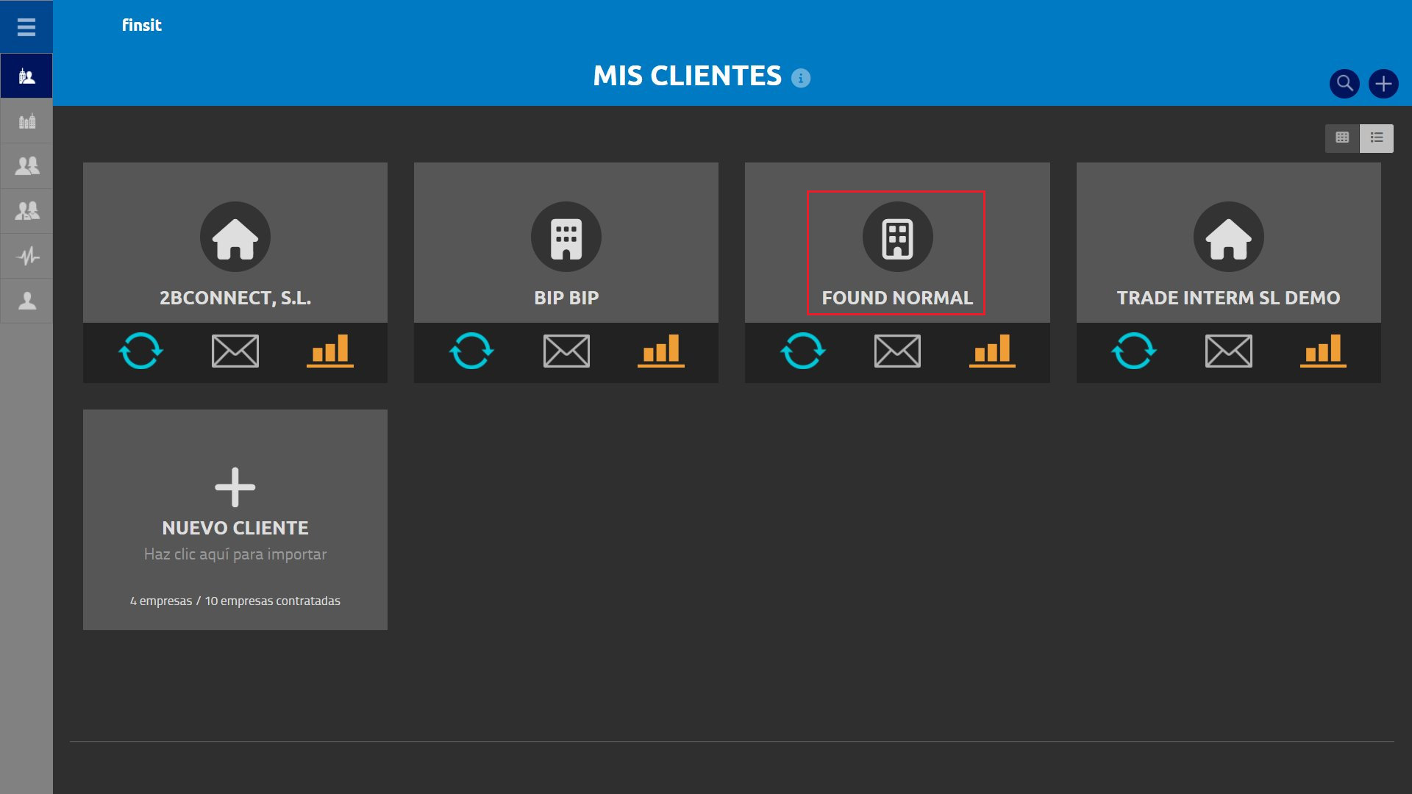Click the info icon beside MIS CLIENTES
The image size is (1412, 794).
click(x=801, y=78)
